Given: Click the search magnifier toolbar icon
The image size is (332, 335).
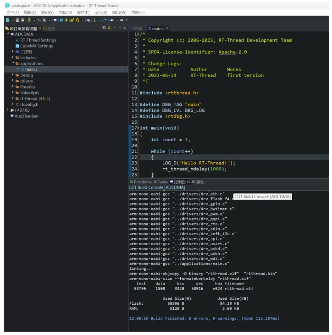Looking at the screenshot, I should click(77, 20).
